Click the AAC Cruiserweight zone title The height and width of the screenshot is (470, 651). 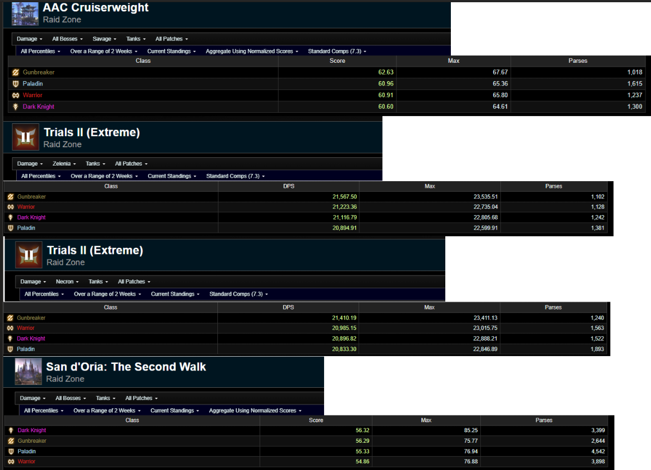96,7
